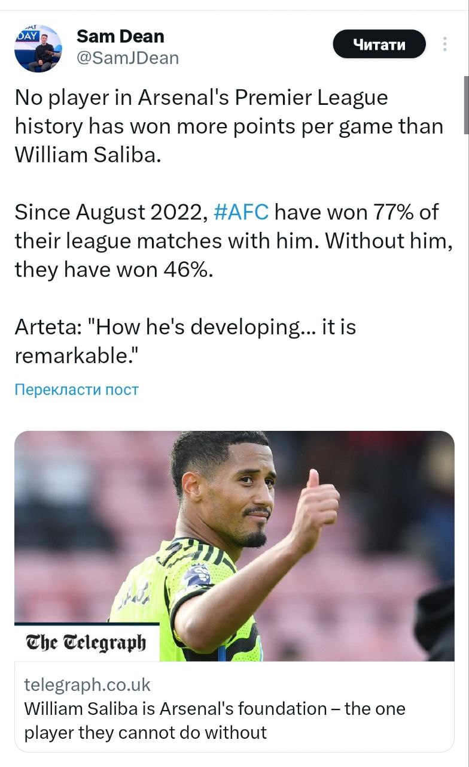The image size is (469, 767).
Task: Click the "William Saliba." line in the post
Action: (88, 155)
